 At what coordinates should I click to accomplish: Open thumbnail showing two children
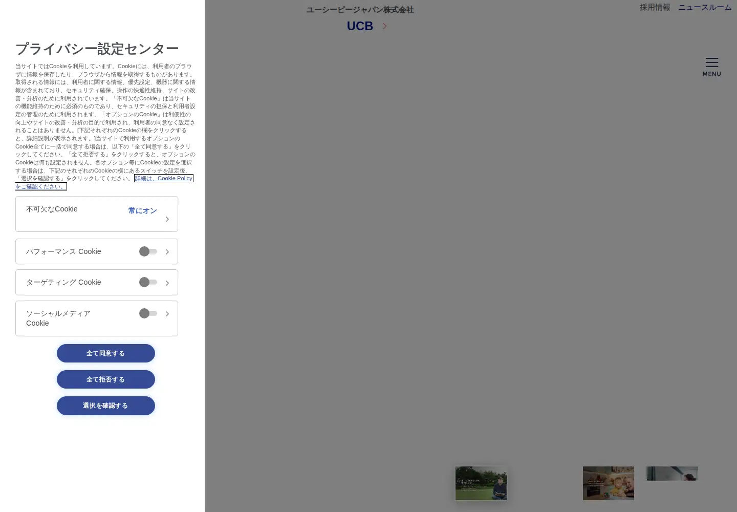pyautogui.click(x=609, y=483)
